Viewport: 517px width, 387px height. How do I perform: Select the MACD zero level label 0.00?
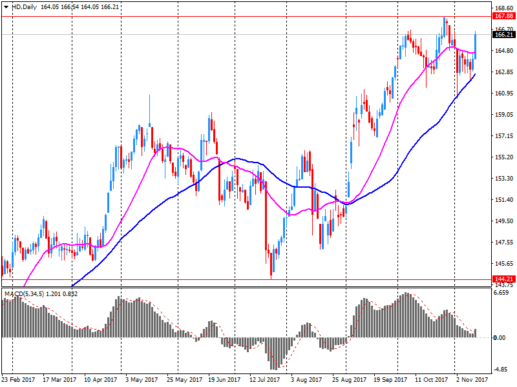[x=499, y=337]
